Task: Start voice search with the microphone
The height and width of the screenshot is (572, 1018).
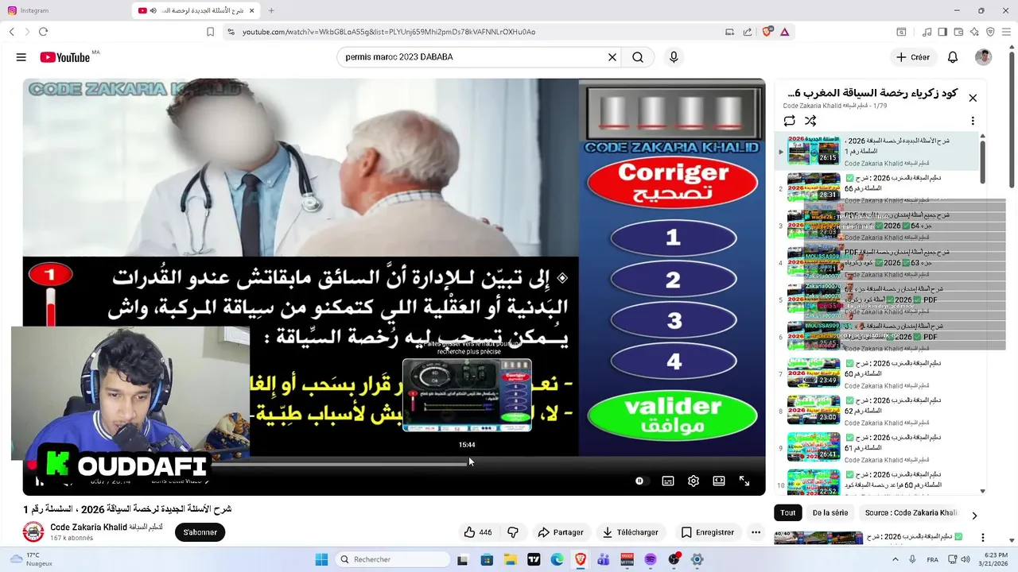Action: 674,57
